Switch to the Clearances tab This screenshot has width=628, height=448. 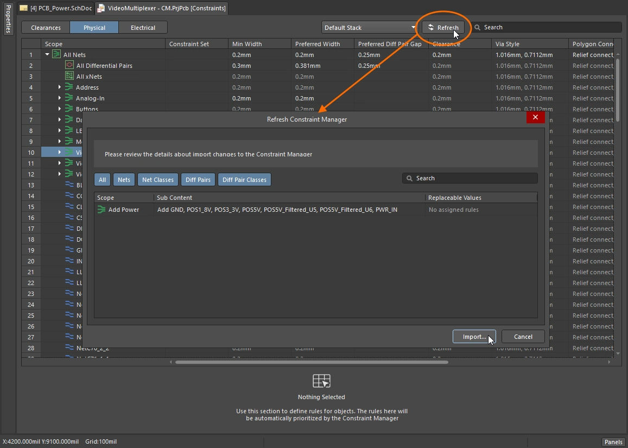tap(46, 28)
